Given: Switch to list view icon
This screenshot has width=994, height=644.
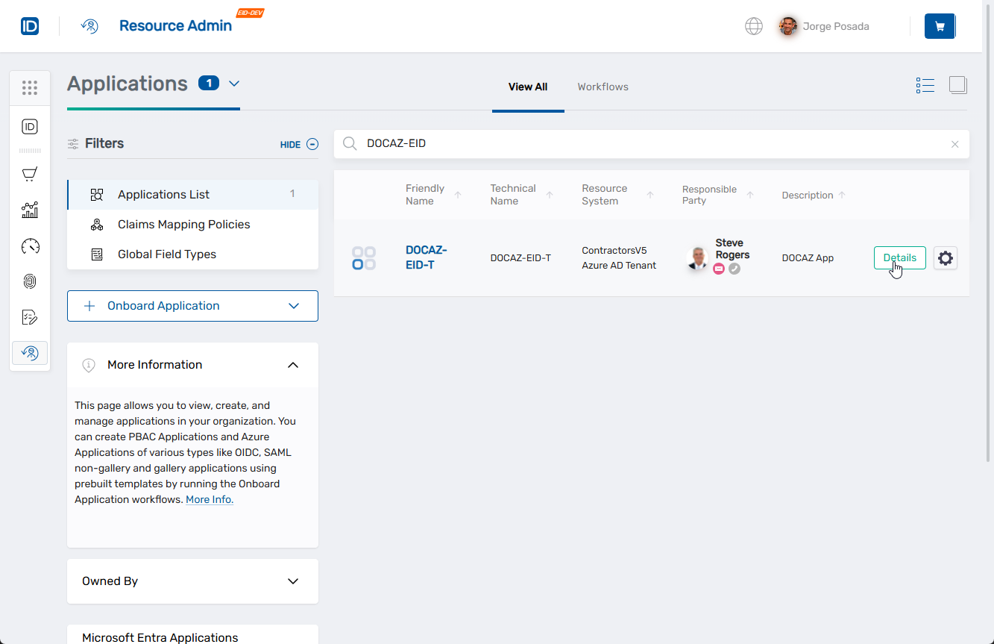Looking at the screenshot, I should click(925, 86).
